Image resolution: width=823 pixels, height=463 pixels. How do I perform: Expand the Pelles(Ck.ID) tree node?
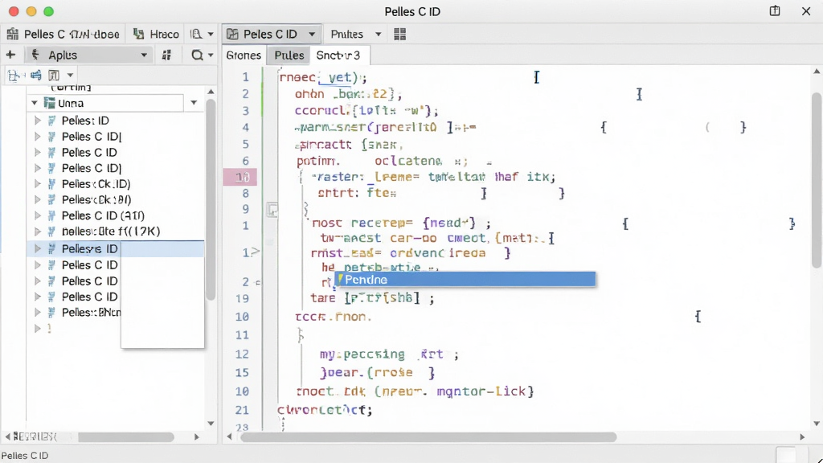click(x=37, y=184)
